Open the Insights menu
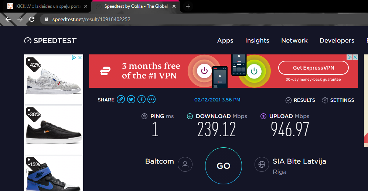 (x=257, y=40)
